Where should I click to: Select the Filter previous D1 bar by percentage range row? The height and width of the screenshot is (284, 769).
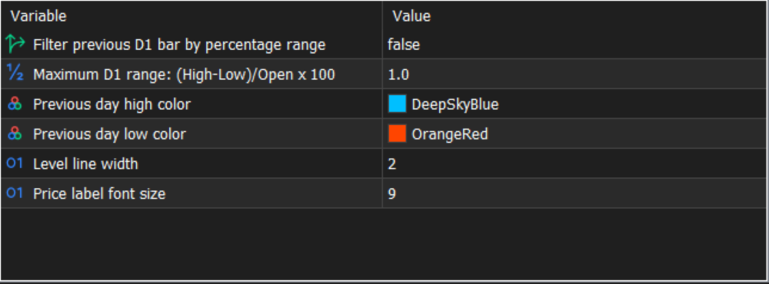click(x=384, y=45)
